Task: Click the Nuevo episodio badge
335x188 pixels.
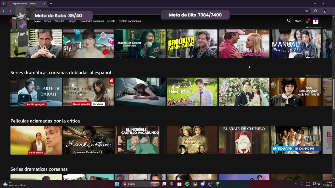Action: pyautogui.click(x=81, y=104)
